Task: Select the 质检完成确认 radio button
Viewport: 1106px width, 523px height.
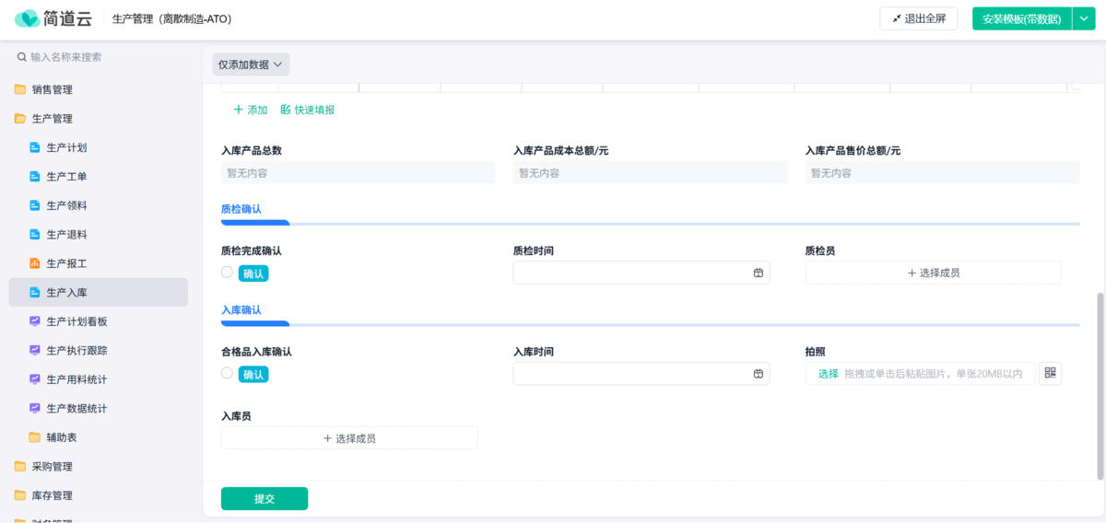Action: click(x=227, y=272)
